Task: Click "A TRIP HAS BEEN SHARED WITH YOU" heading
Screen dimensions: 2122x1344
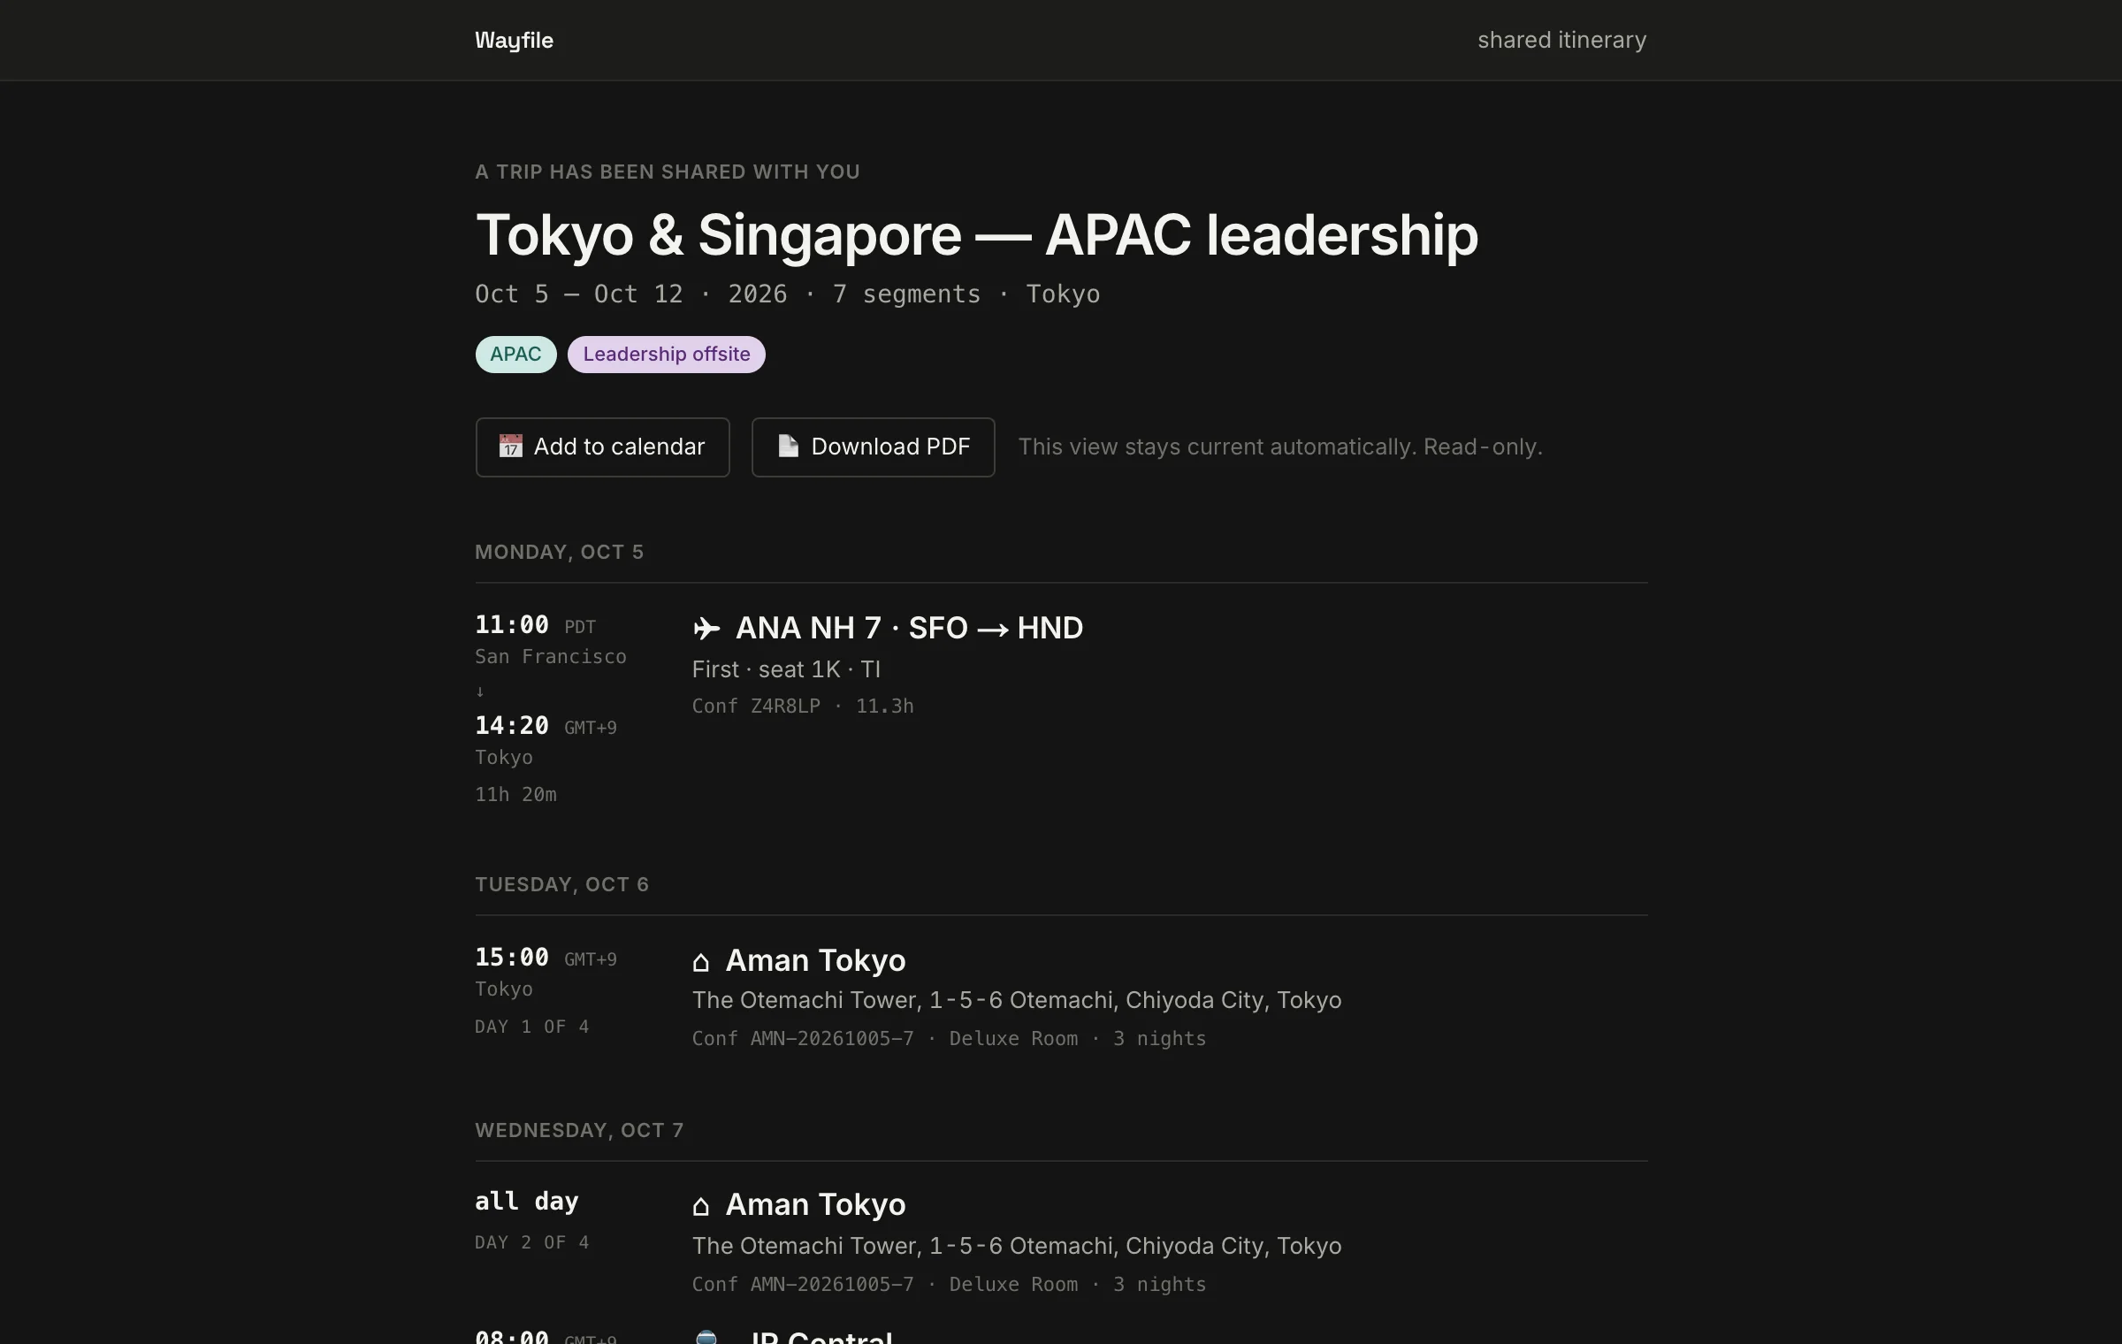Action: 668,172
